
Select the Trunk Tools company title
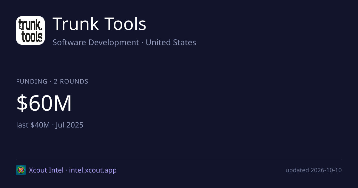coord(100,24)
